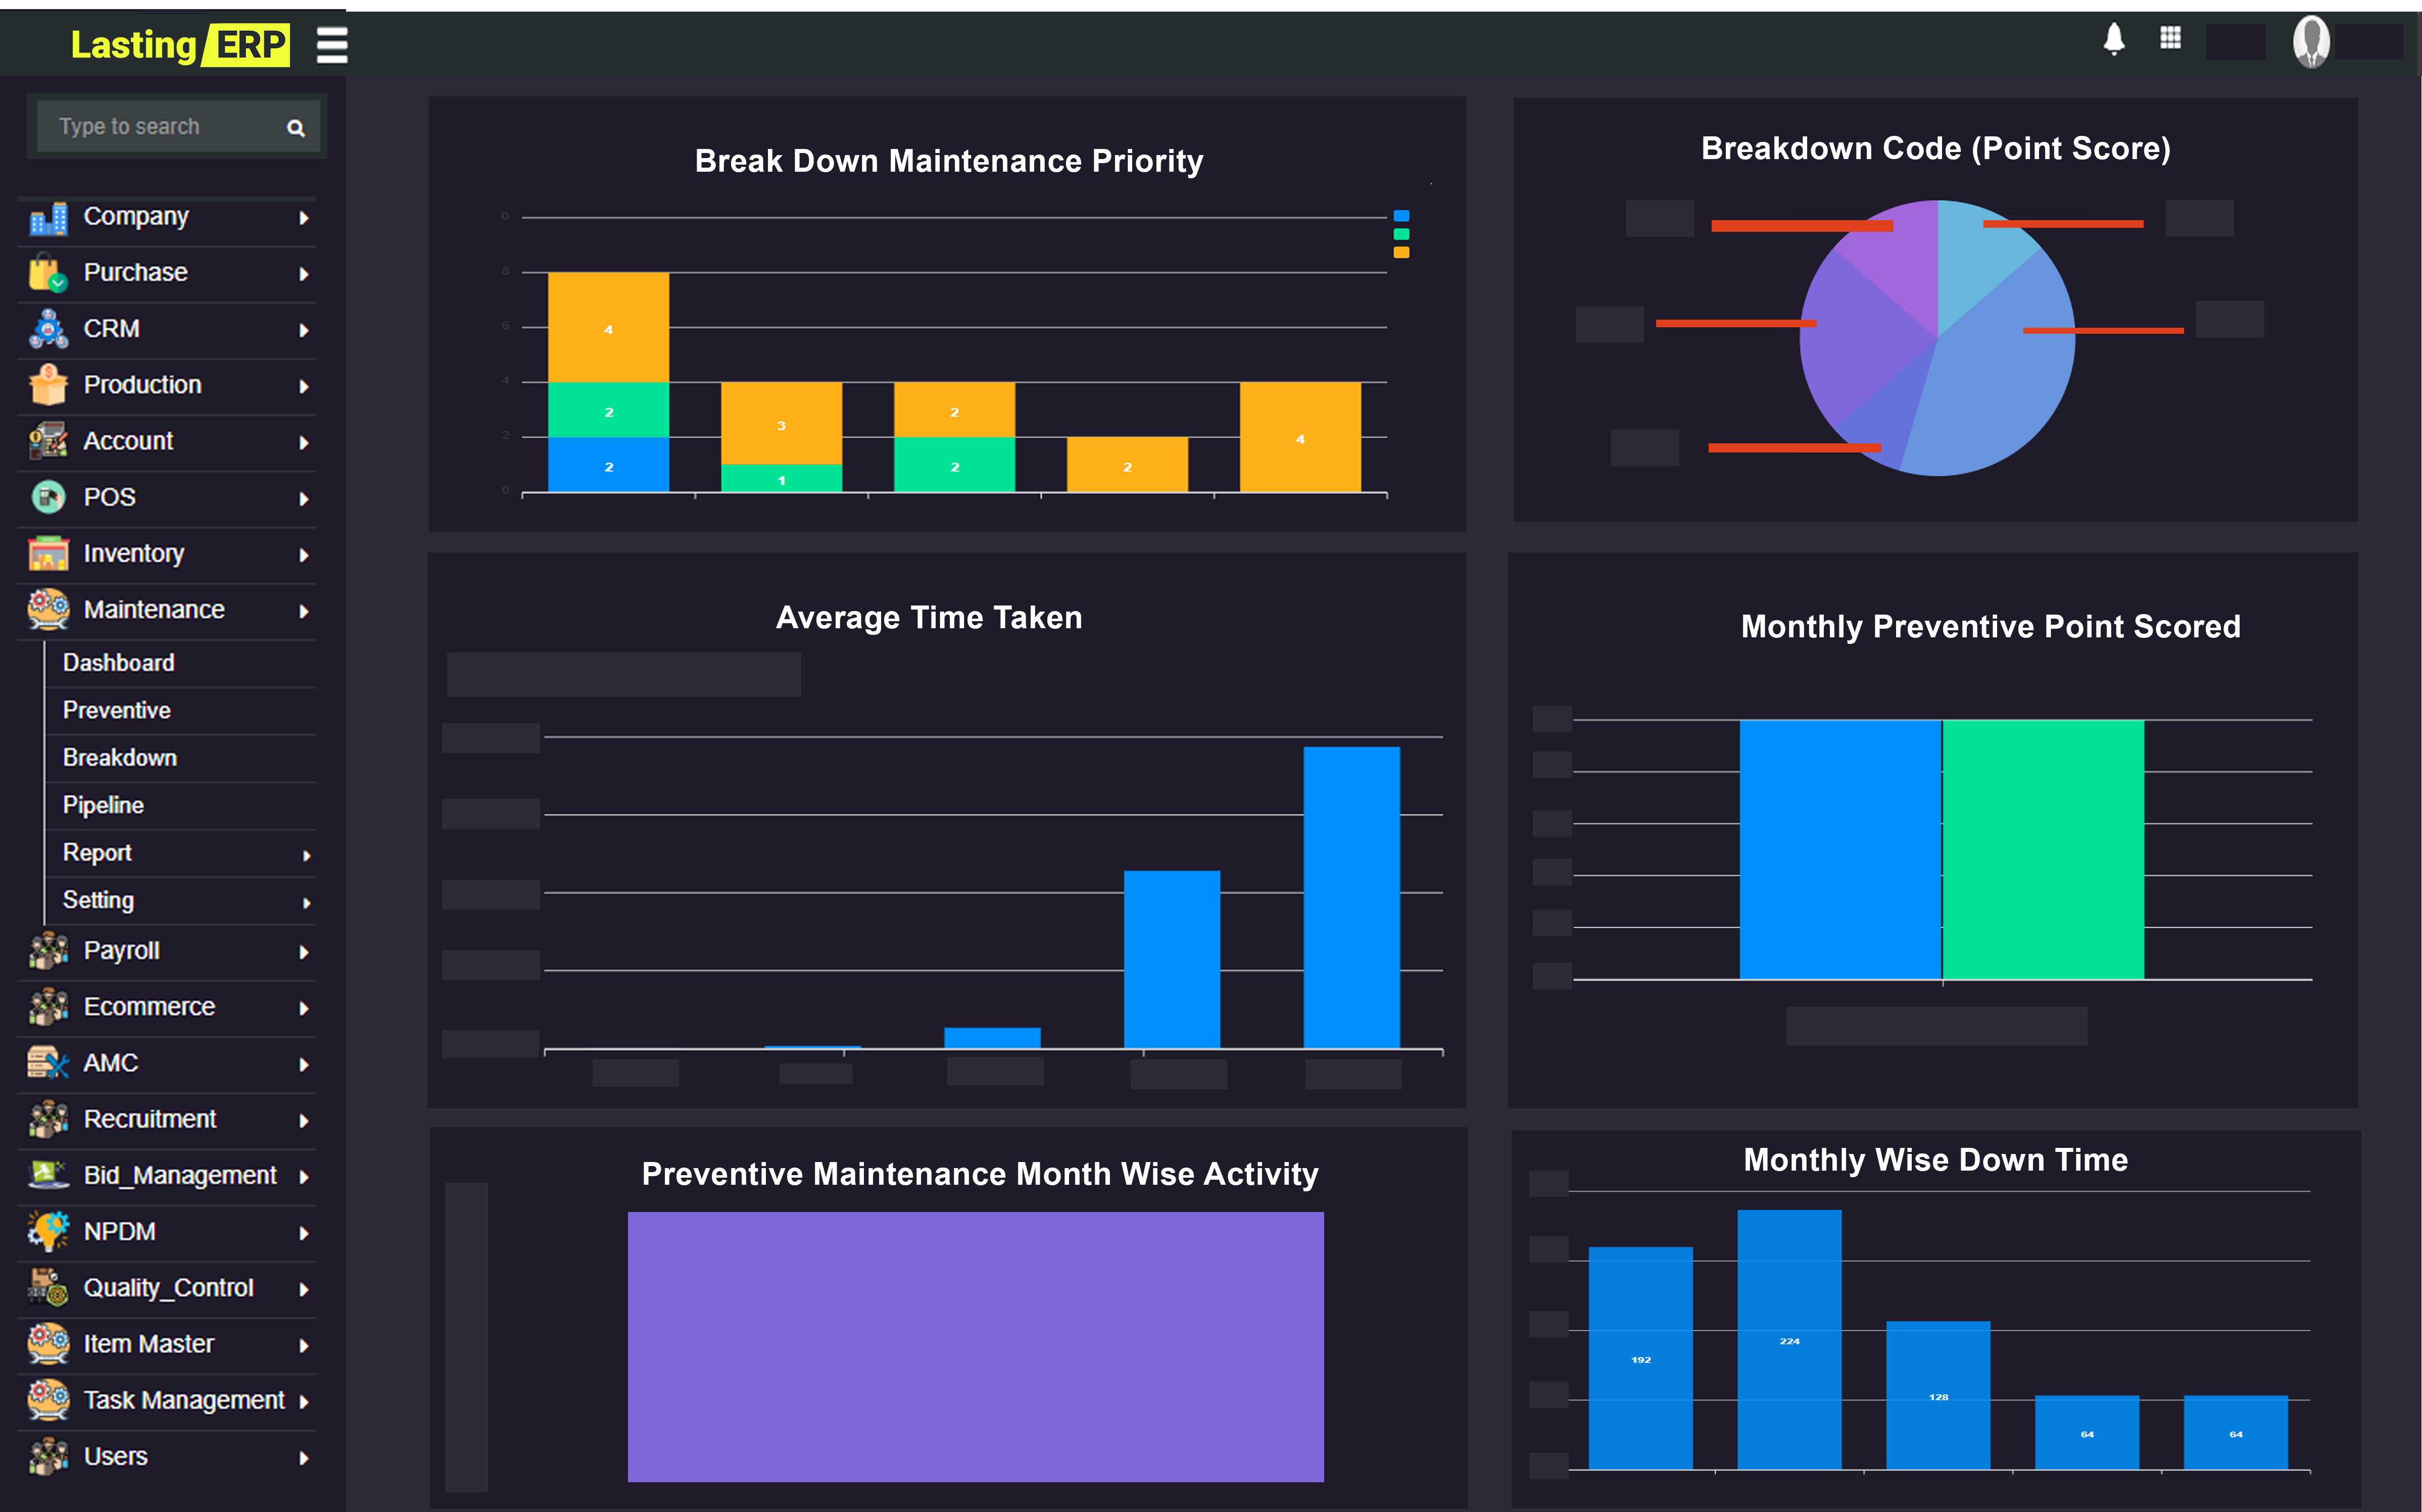Expand the Report submenu arrow
The height and width of the screenshot is (1512, 2422).
coord(306,855)
